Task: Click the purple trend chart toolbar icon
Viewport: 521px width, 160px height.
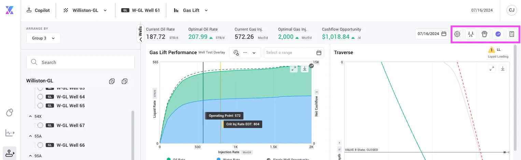Action: click(x=498, y=34)
